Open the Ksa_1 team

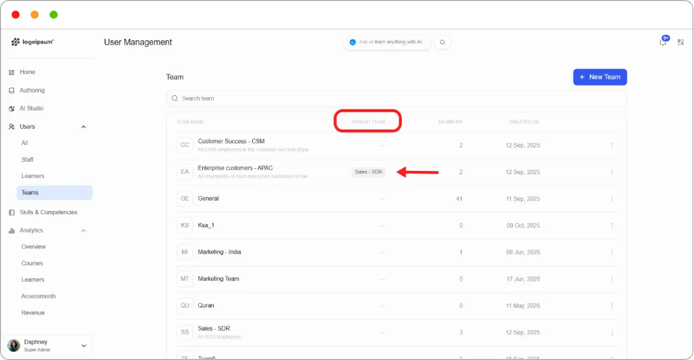click(206, 225)
